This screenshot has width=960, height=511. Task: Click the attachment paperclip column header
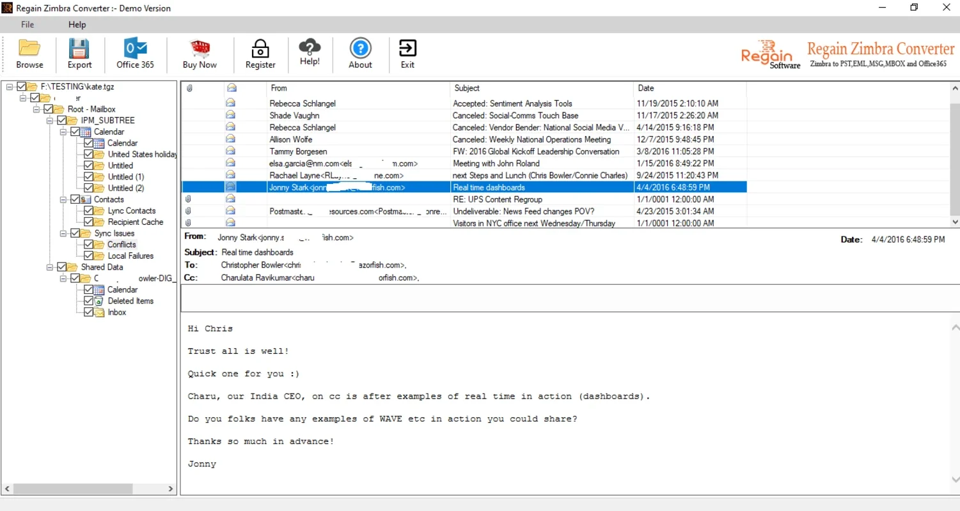click(189, 88)
